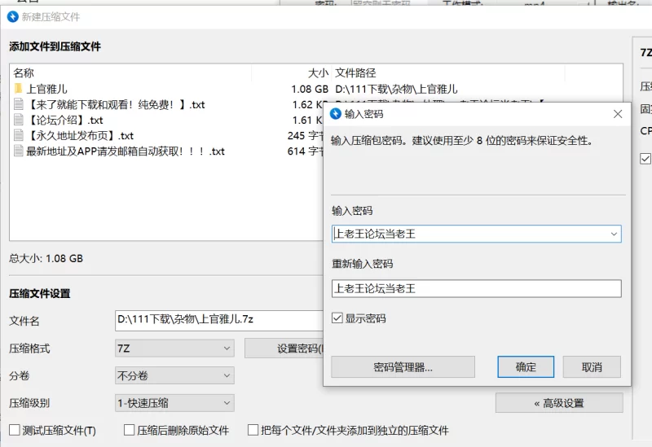Open the 分卷 不分卷 dropdown
The height and width of the screenshot is (447, 652).
pos(174,375)
